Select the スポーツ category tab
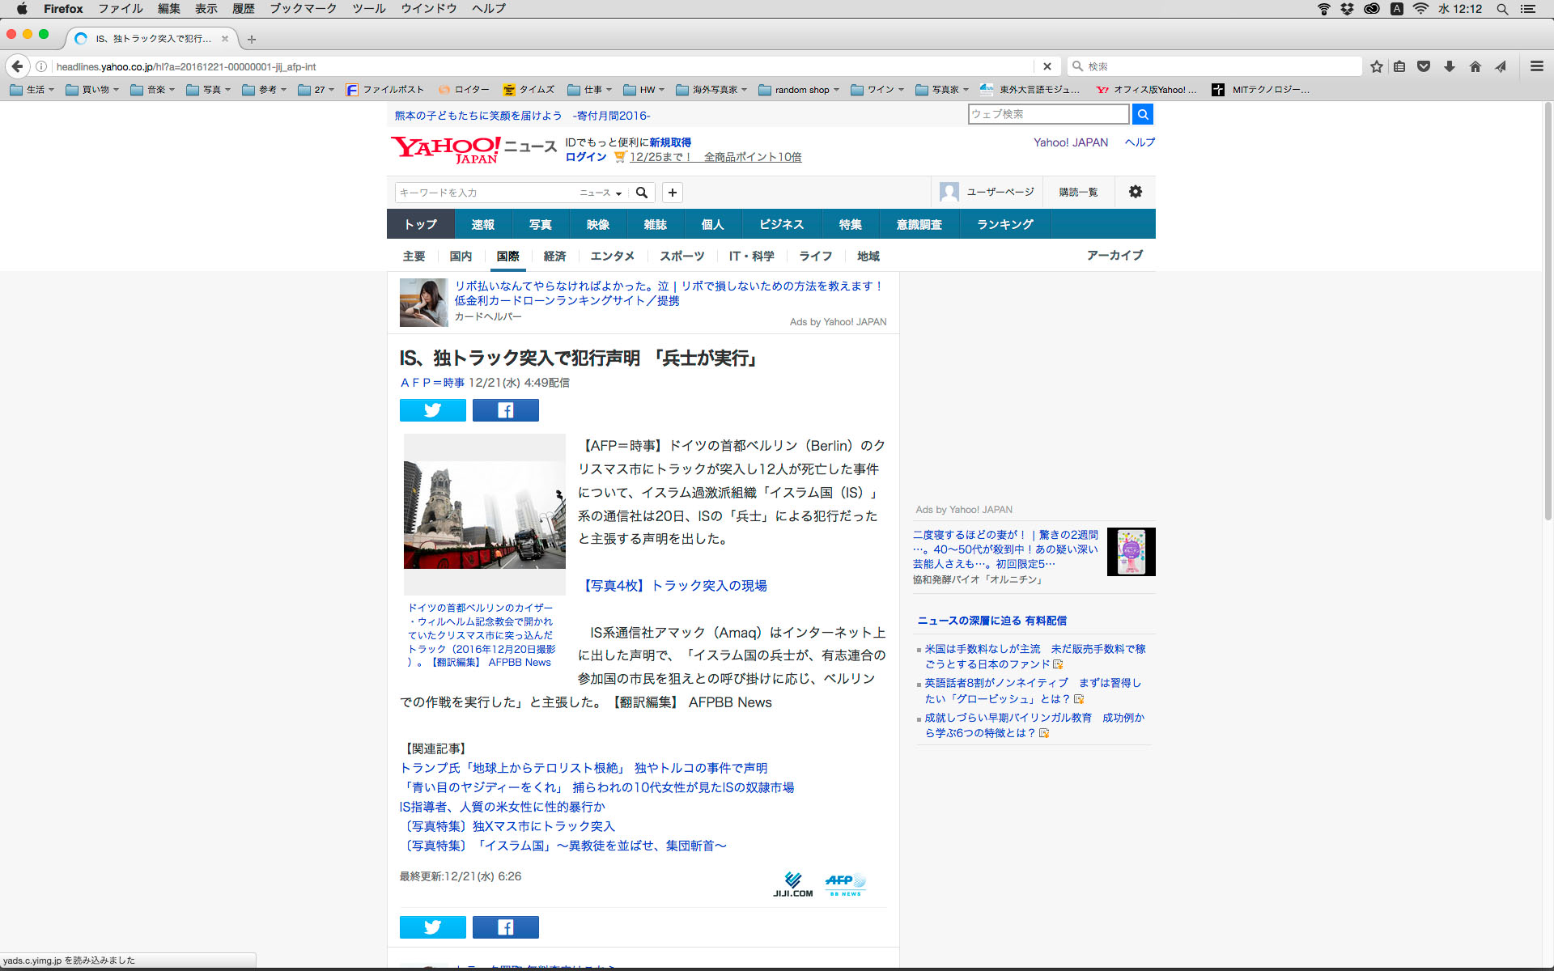 pos(681,257)
